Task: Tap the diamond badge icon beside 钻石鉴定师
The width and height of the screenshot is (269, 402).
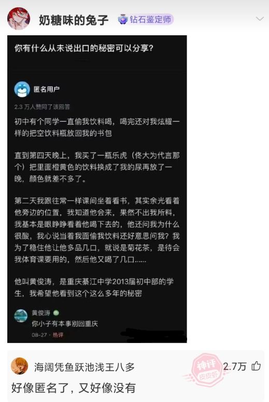Action: coord(123,20)
